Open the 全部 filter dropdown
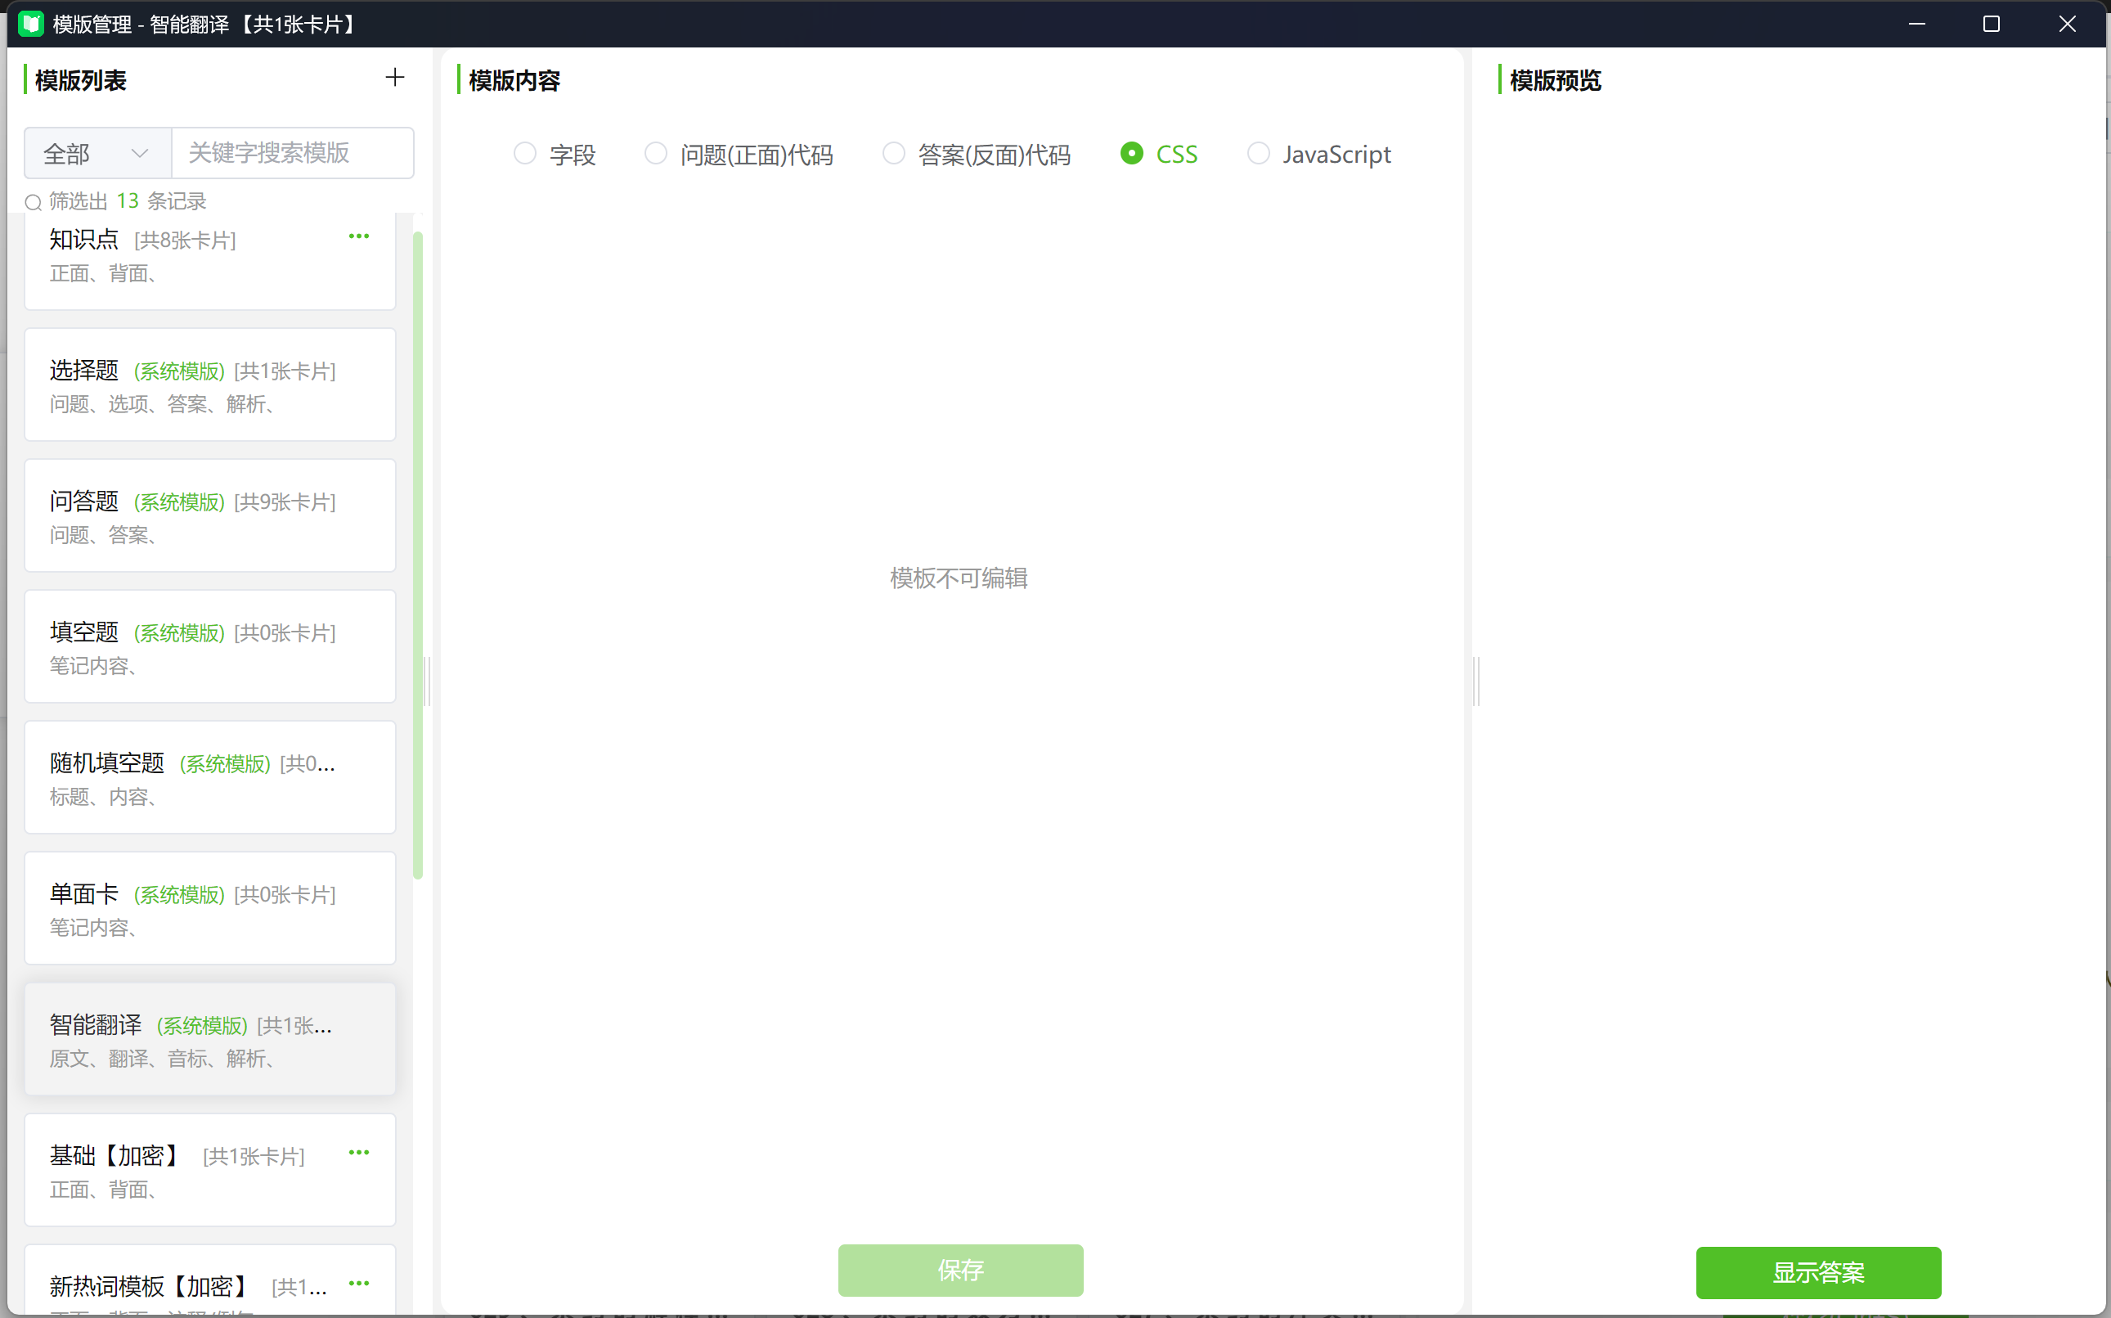 [x=97, y=154]
